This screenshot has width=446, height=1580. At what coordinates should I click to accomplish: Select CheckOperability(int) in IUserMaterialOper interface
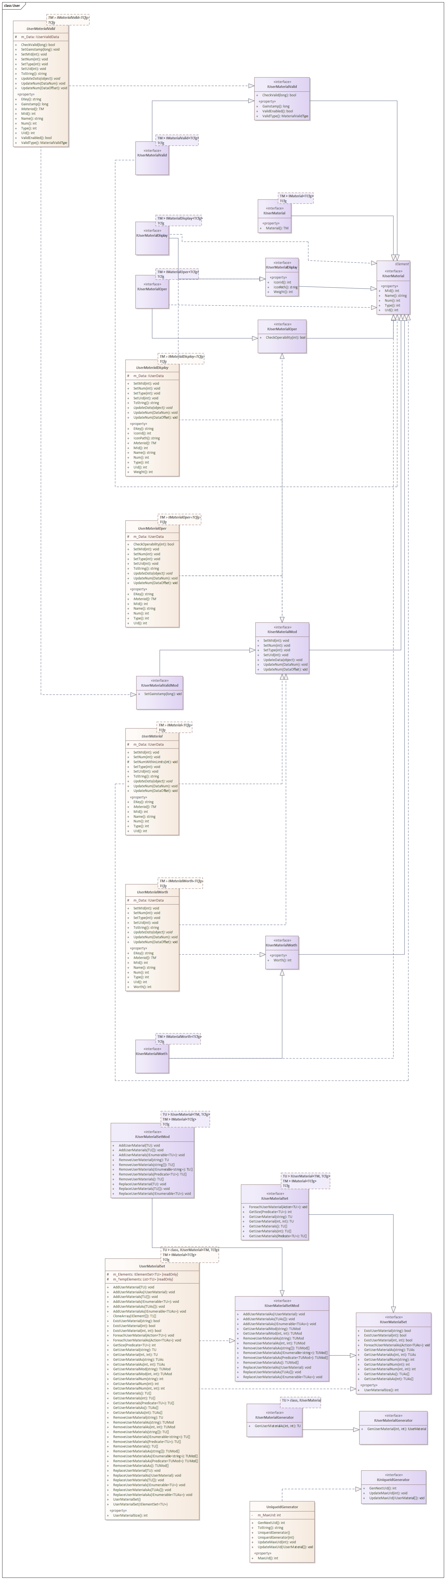[x=285, y=337]
